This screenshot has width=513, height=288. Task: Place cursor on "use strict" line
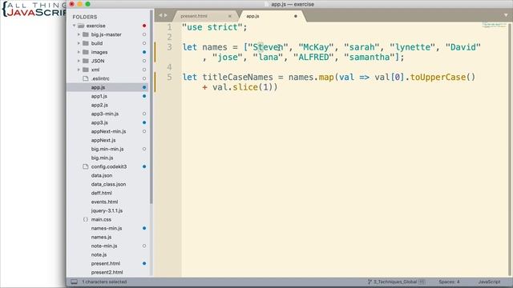pos(215,27)
